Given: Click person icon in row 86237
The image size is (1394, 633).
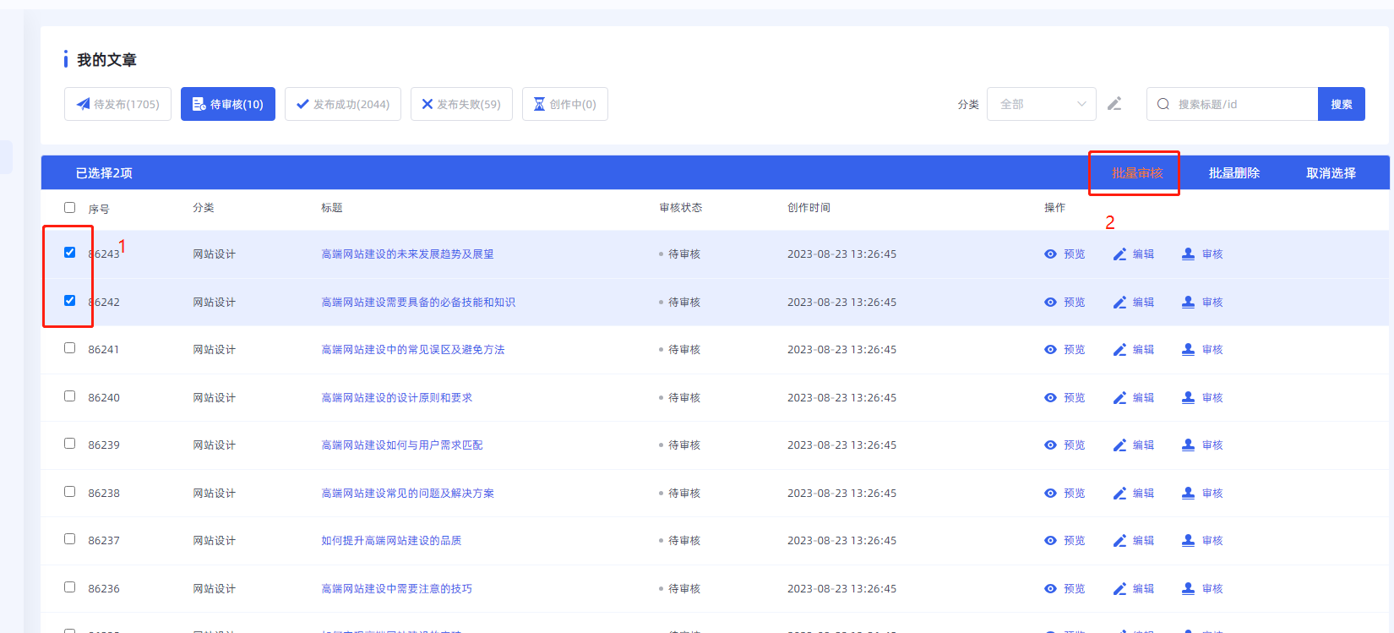Looking at the screenshot, I should pos(1188,541).
